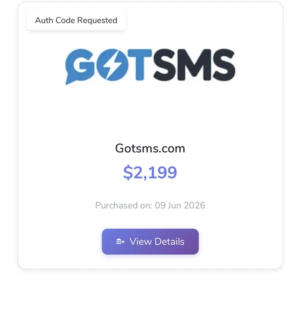299x311 pixels.
Task: Click the $2,199 price label
Action: [x=150, y=172]
